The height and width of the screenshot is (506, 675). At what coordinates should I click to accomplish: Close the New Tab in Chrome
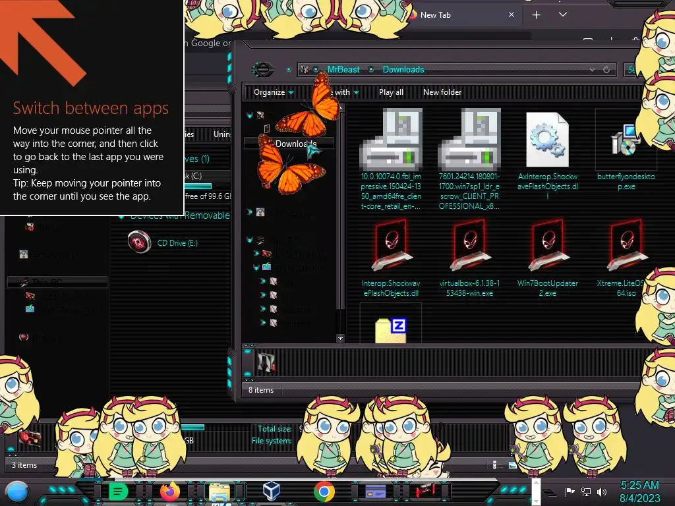point(512,14)
